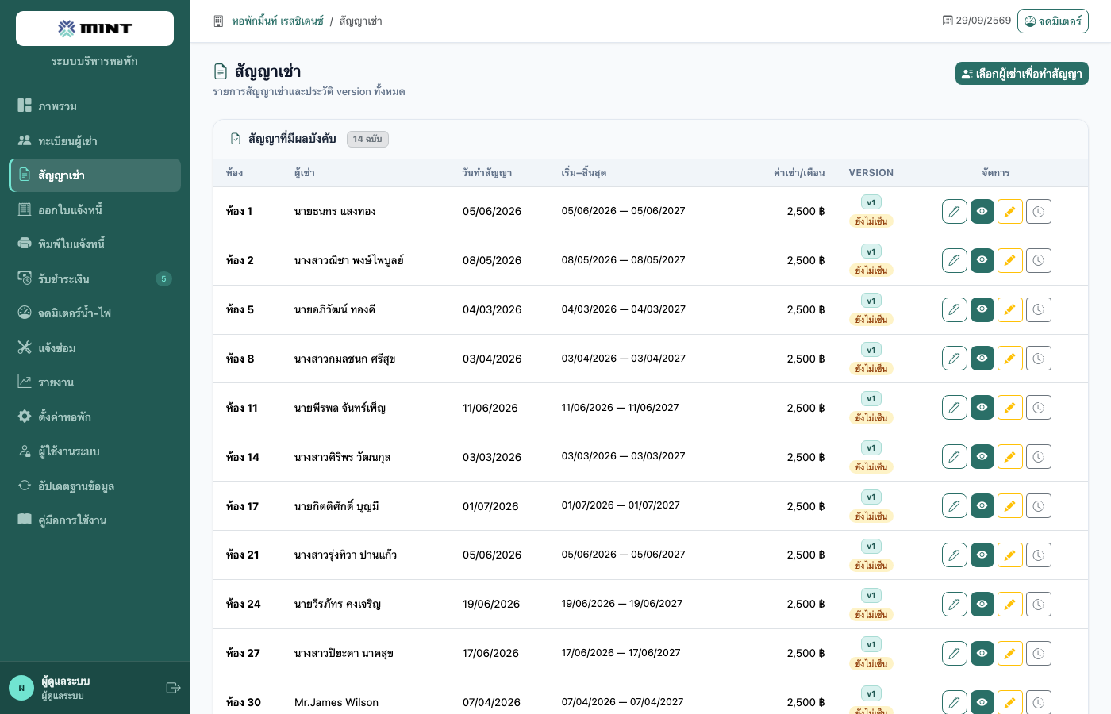Click the green outlined pencil icon for ห้อง 24
1111x714 pixels.
click(955, 605)
